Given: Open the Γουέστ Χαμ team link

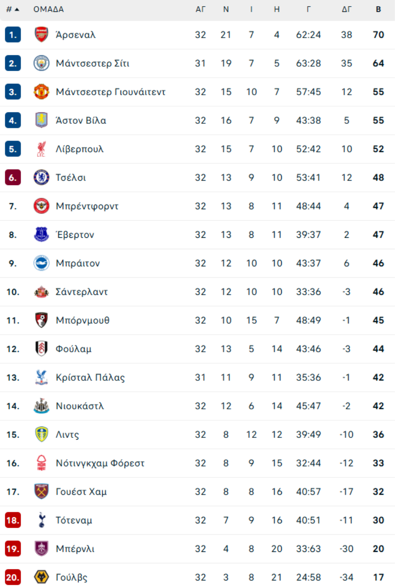Looking at the screenshot, I should click(x=81, y=492).
